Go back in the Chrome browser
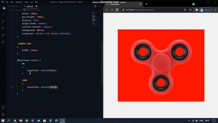This screenshot has height=123, width=218. (x=107, y=10)
